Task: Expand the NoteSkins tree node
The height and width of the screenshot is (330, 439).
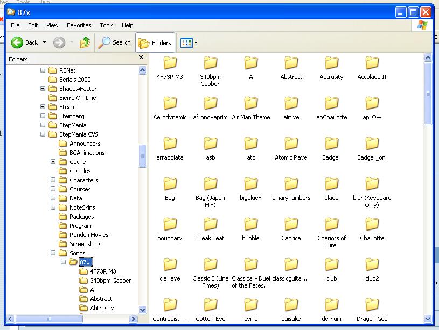Action: pyautogui.click(x=53, y=207)
